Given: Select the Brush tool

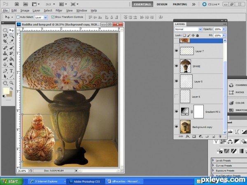Looking at the screenshot, I should pyautogui.click(x=12, y=48).
